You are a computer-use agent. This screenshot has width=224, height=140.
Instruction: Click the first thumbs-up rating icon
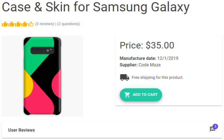point(5,24)
